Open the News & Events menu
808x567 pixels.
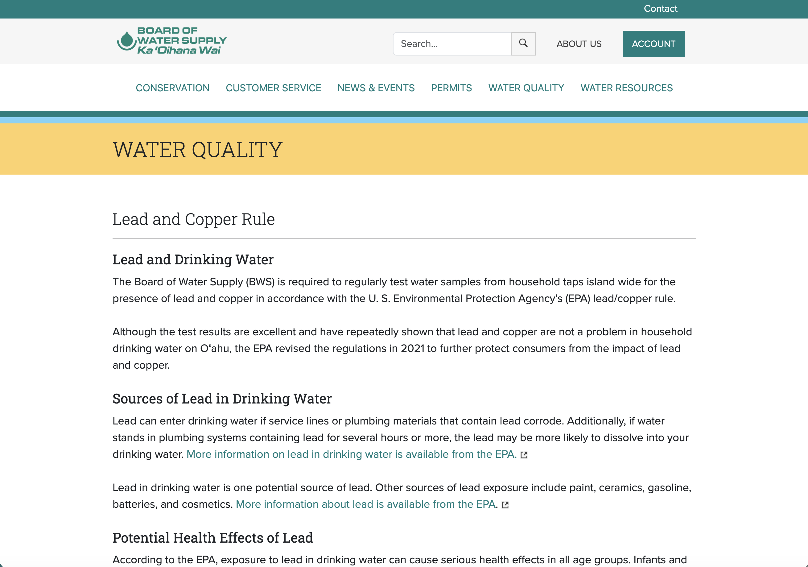[x=376, y=88]
